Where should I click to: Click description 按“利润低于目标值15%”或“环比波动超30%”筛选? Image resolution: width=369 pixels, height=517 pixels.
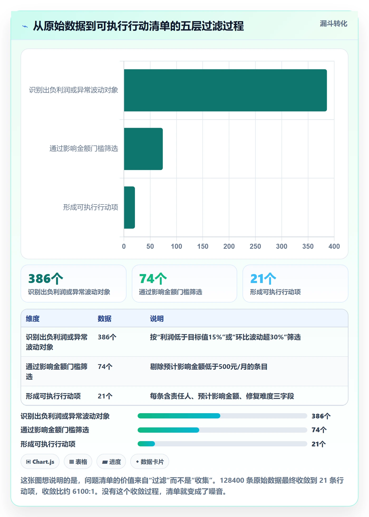click(225, 337)
